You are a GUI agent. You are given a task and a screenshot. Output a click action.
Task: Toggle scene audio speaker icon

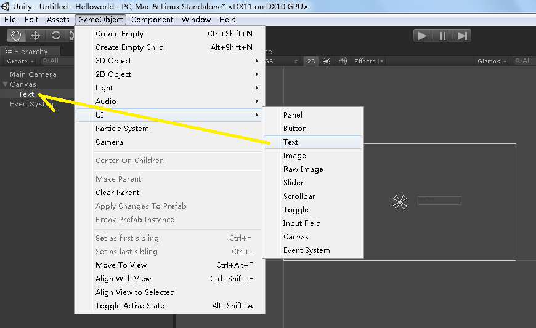(343, 61)
